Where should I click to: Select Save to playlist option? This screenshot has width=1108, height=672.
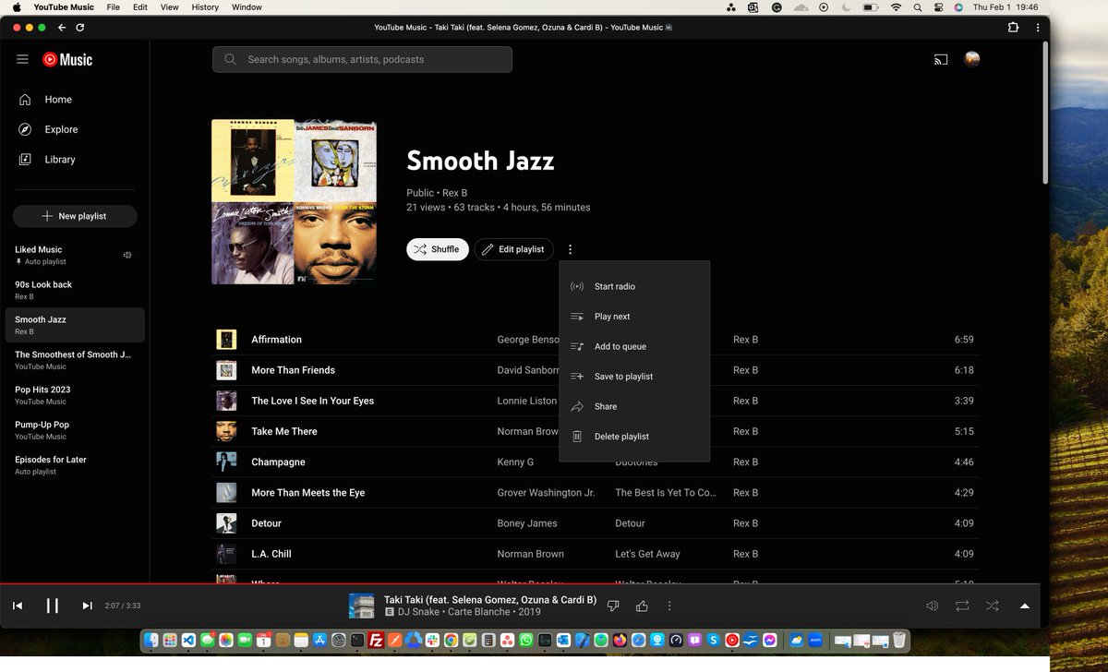(634, 377)
